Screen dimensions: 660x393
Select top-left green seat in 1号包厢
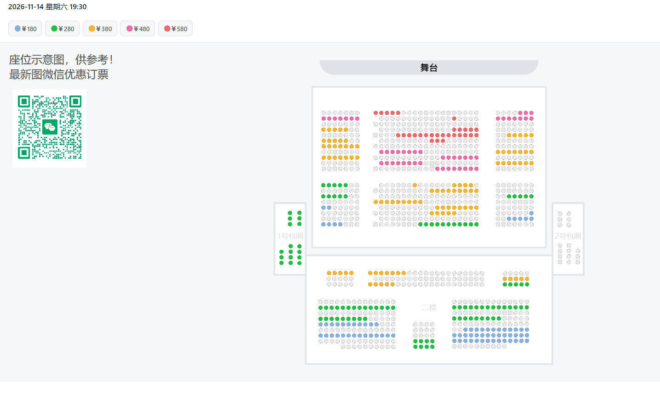pos(290,213)
